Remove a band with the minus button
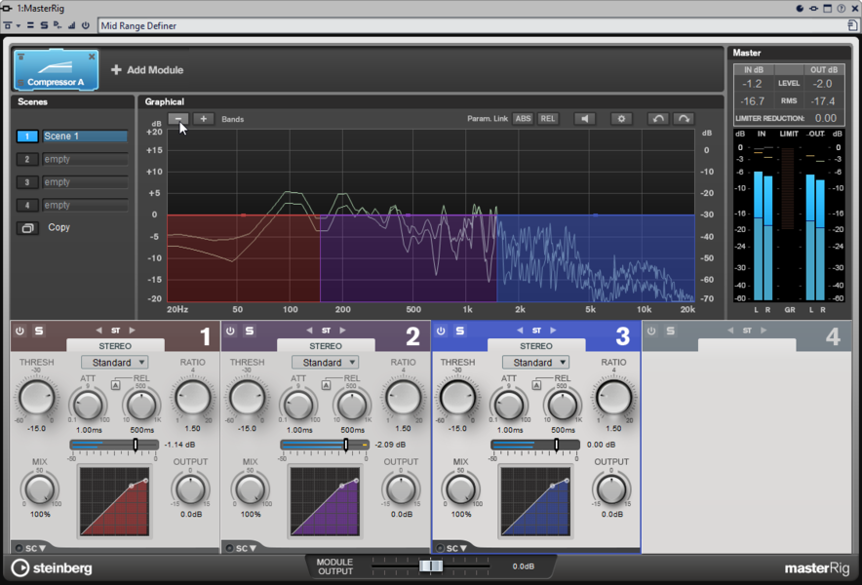 (x=178, y=119)
